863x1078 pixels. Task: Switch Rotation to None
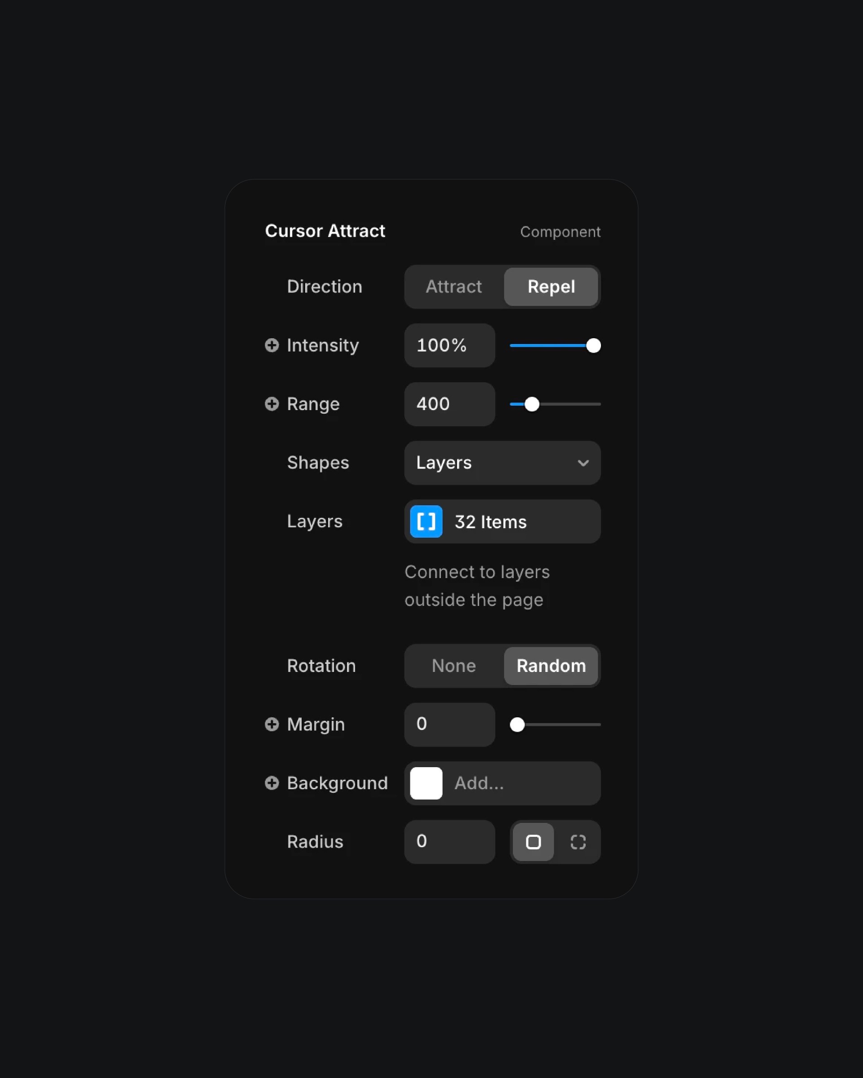click(454, 665)
